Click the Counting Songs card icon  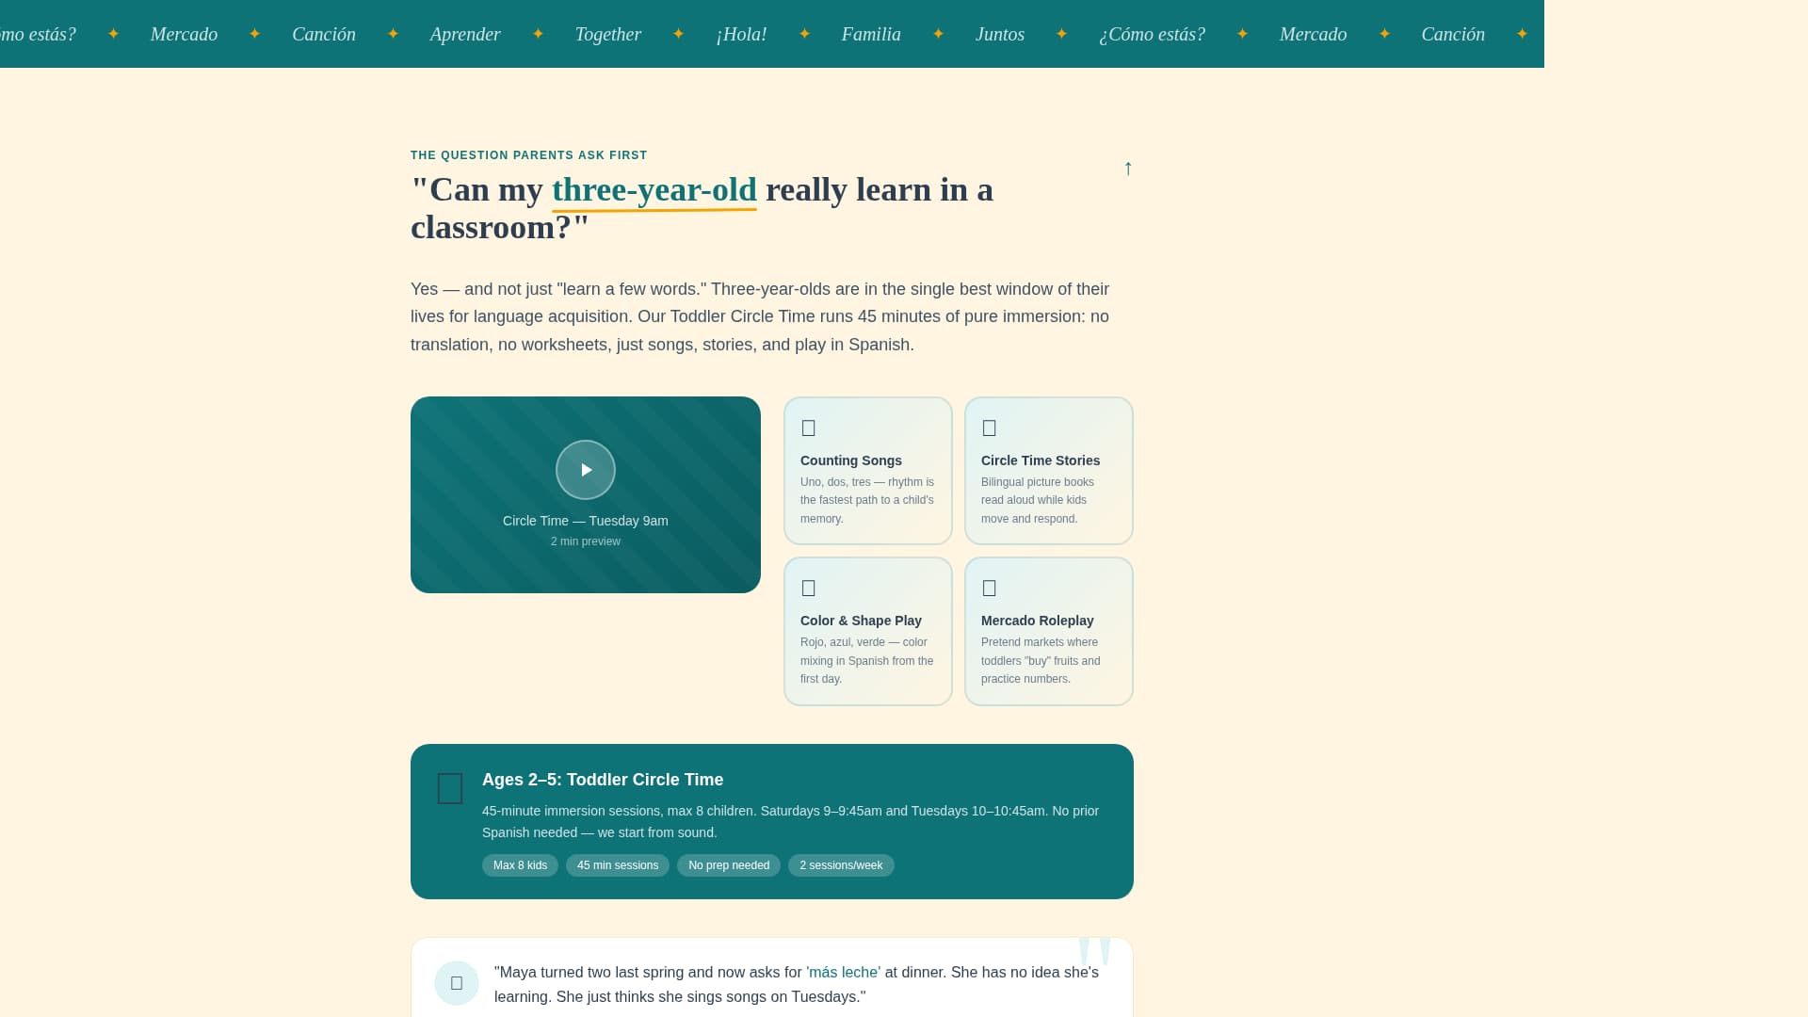click(x=809, y=428)
